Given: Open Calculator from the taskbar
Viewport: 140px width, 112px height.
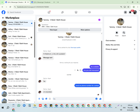Looking at the screenshot, I should click(29, 106).
